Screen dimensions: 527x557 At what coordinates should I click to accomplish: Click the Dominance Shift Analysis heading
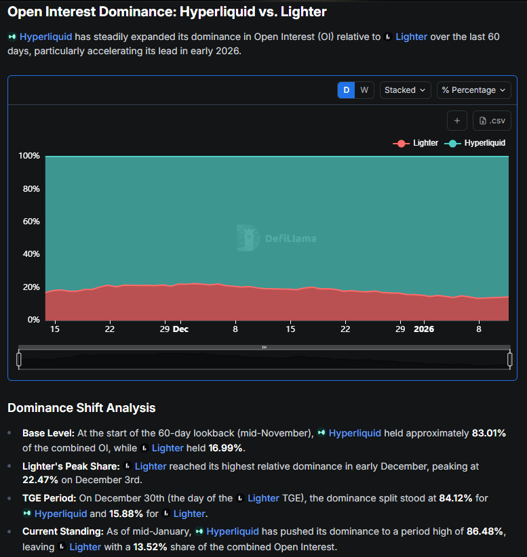coord(81,408)
